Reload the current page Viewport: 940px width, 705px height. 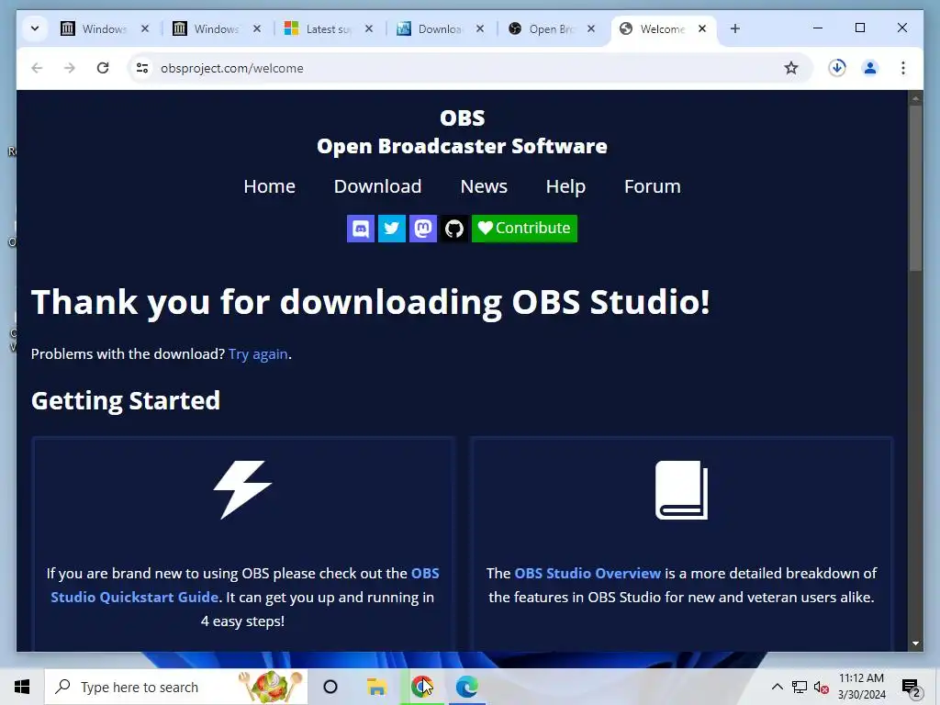103,68
